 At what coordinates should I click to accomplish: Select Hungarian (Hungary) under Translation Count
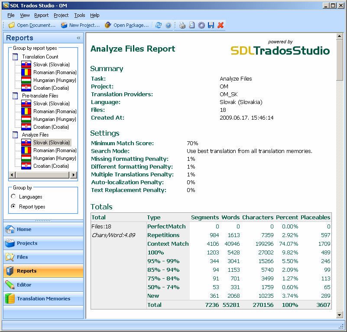coord(55,80)
